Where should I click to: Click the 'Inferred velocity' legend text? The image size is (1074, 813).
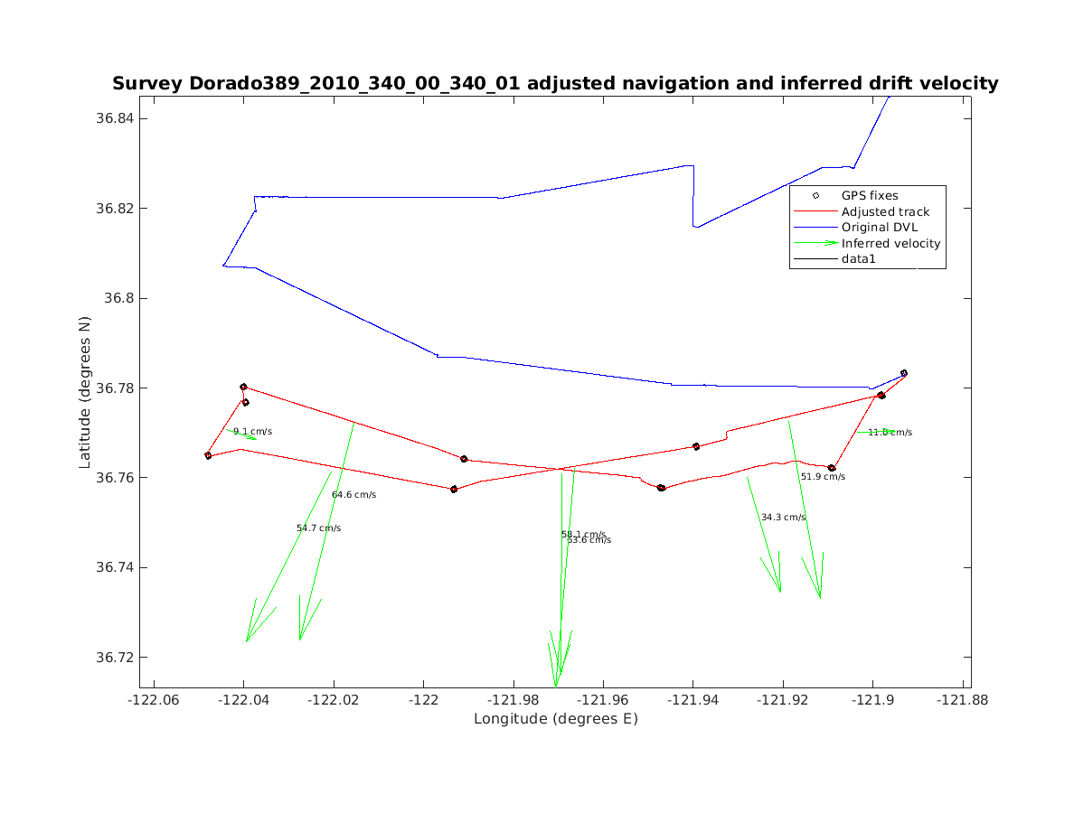(890, 243)
